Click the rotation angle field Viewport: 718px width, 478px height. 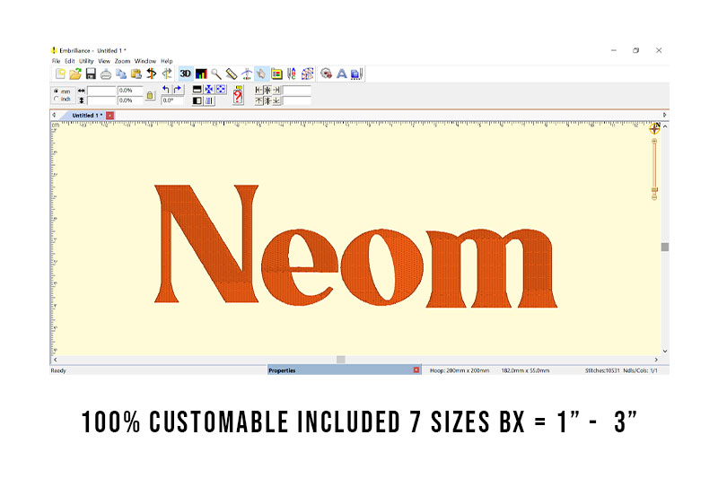pyautogui.click(x=172, y=100)
